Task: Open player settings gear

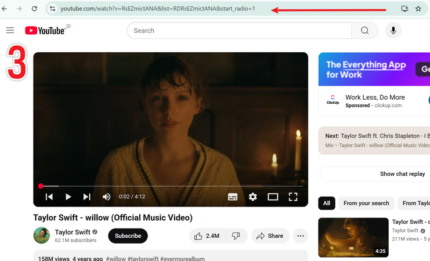Action: 253,197
